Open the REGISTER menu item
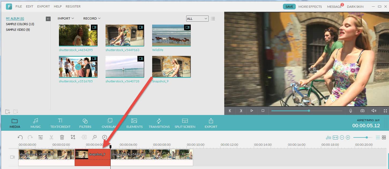Viewport: 389px width, 169px height. pos(73,6)
